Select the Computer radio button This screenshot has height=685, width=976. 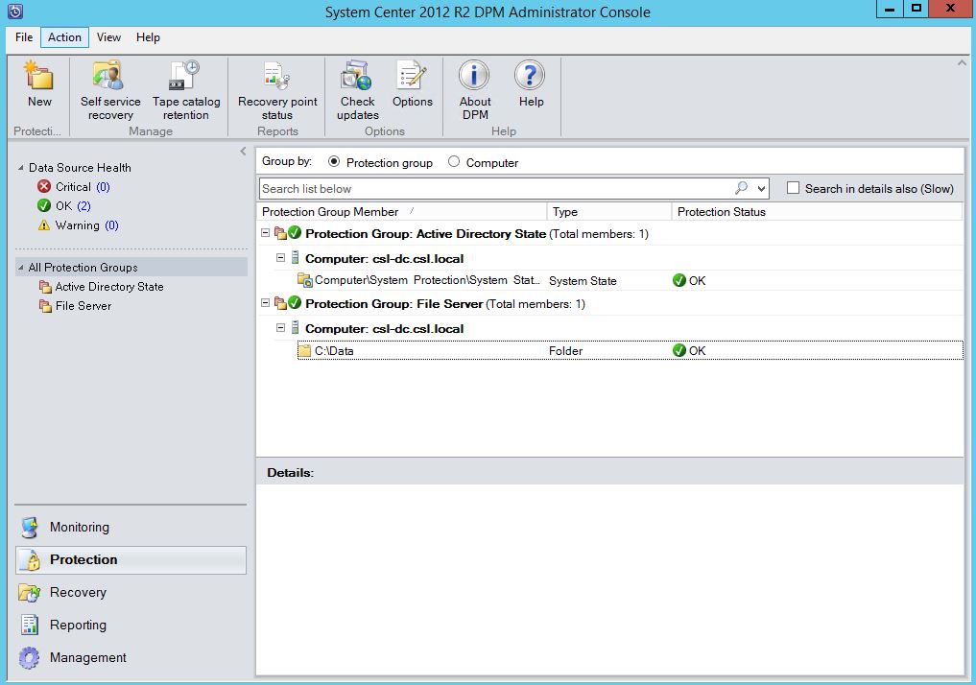click(454, 162)
